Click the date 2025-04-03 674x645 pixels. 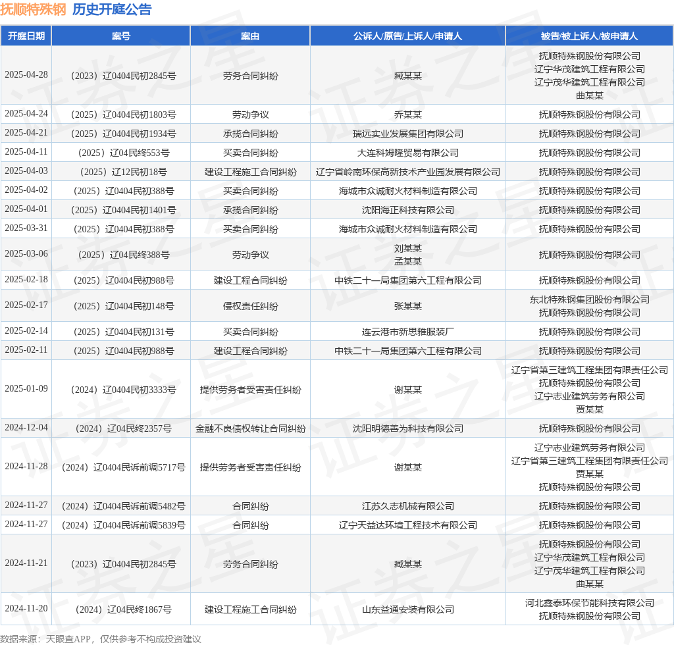(x=26, y=171)
